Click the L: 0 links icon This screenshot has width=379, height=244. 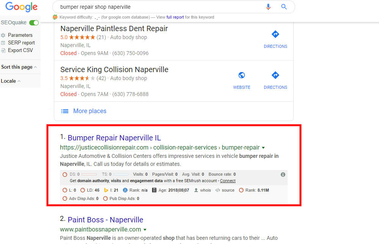65,190
